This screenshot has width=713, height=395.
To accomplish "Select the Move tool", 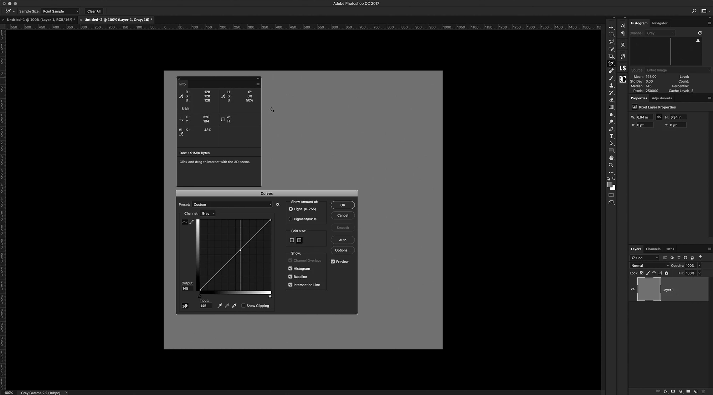I will point(611,27).
